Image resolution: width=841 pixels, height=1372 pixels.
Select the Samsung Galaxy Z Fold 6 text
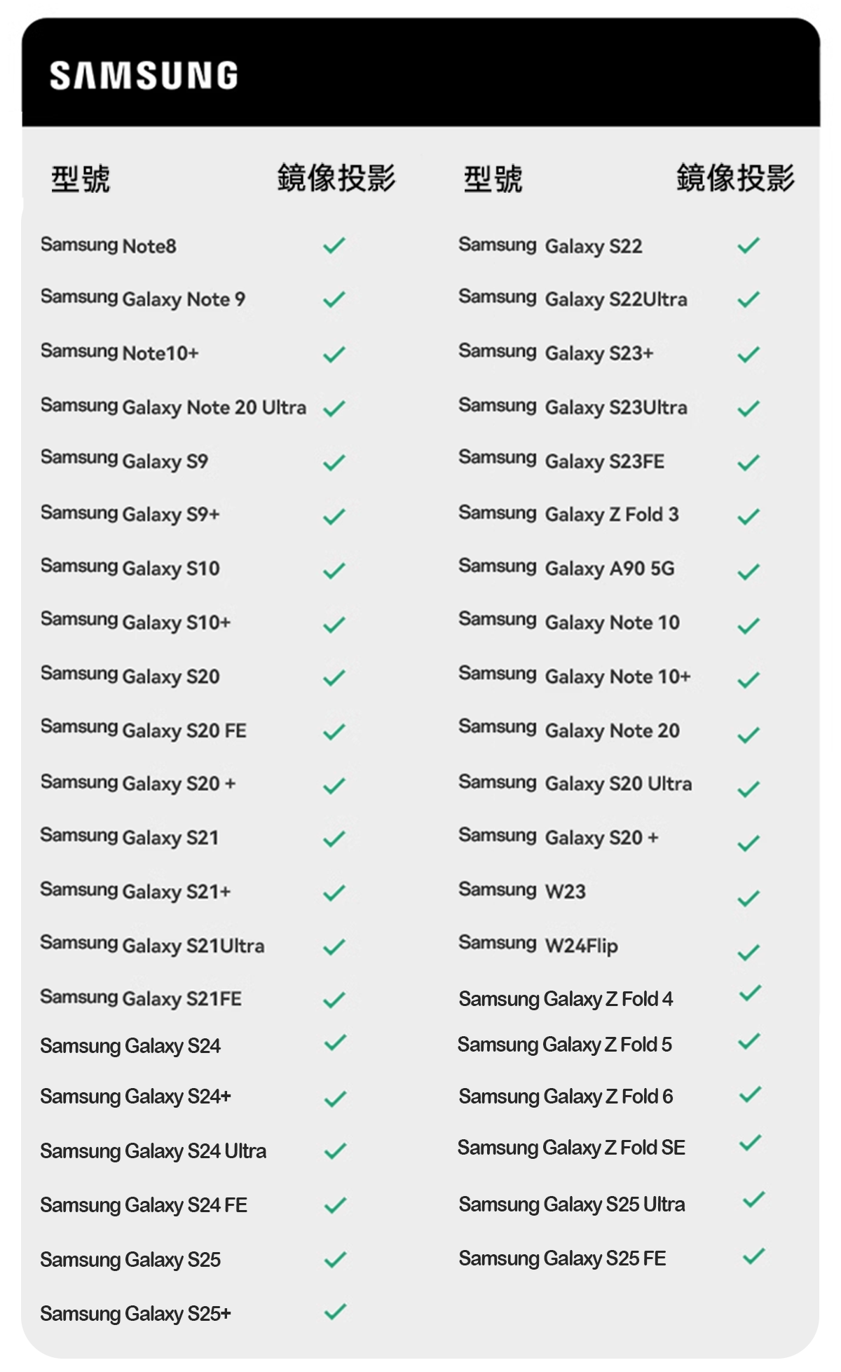(566, 1096)
